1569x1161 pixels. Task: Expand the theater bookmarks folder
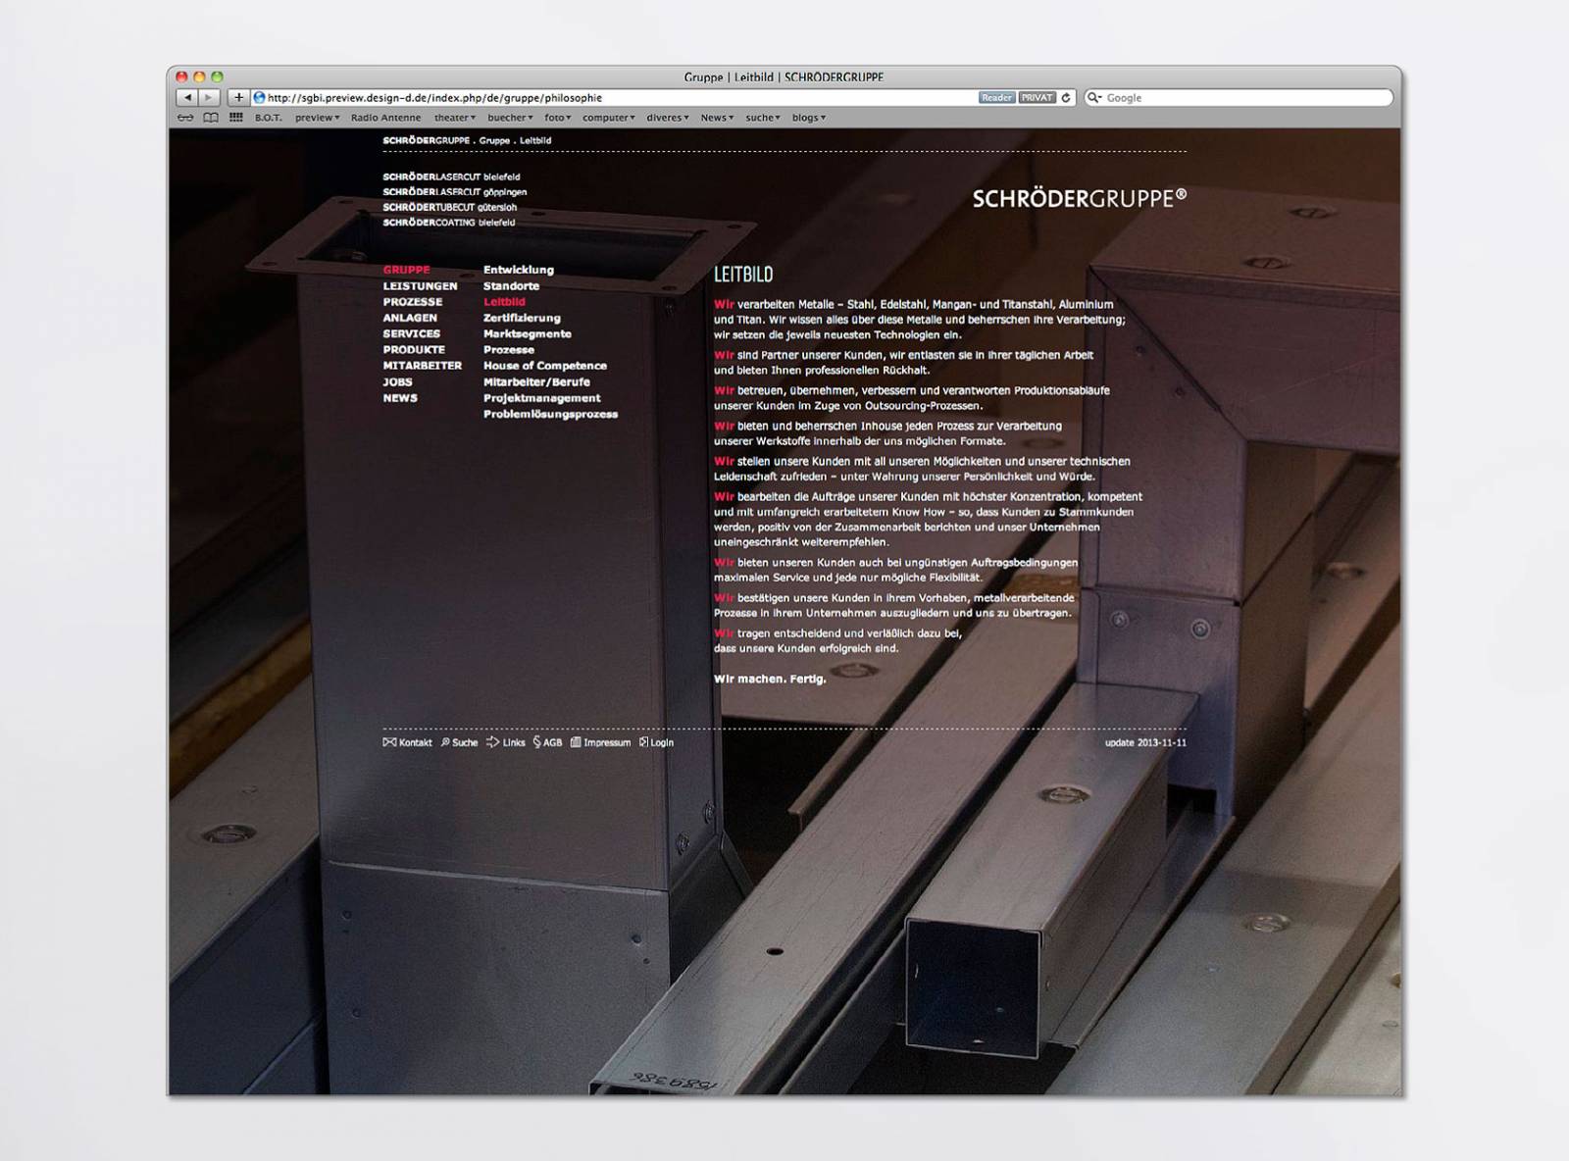click(x=455, y=118)
